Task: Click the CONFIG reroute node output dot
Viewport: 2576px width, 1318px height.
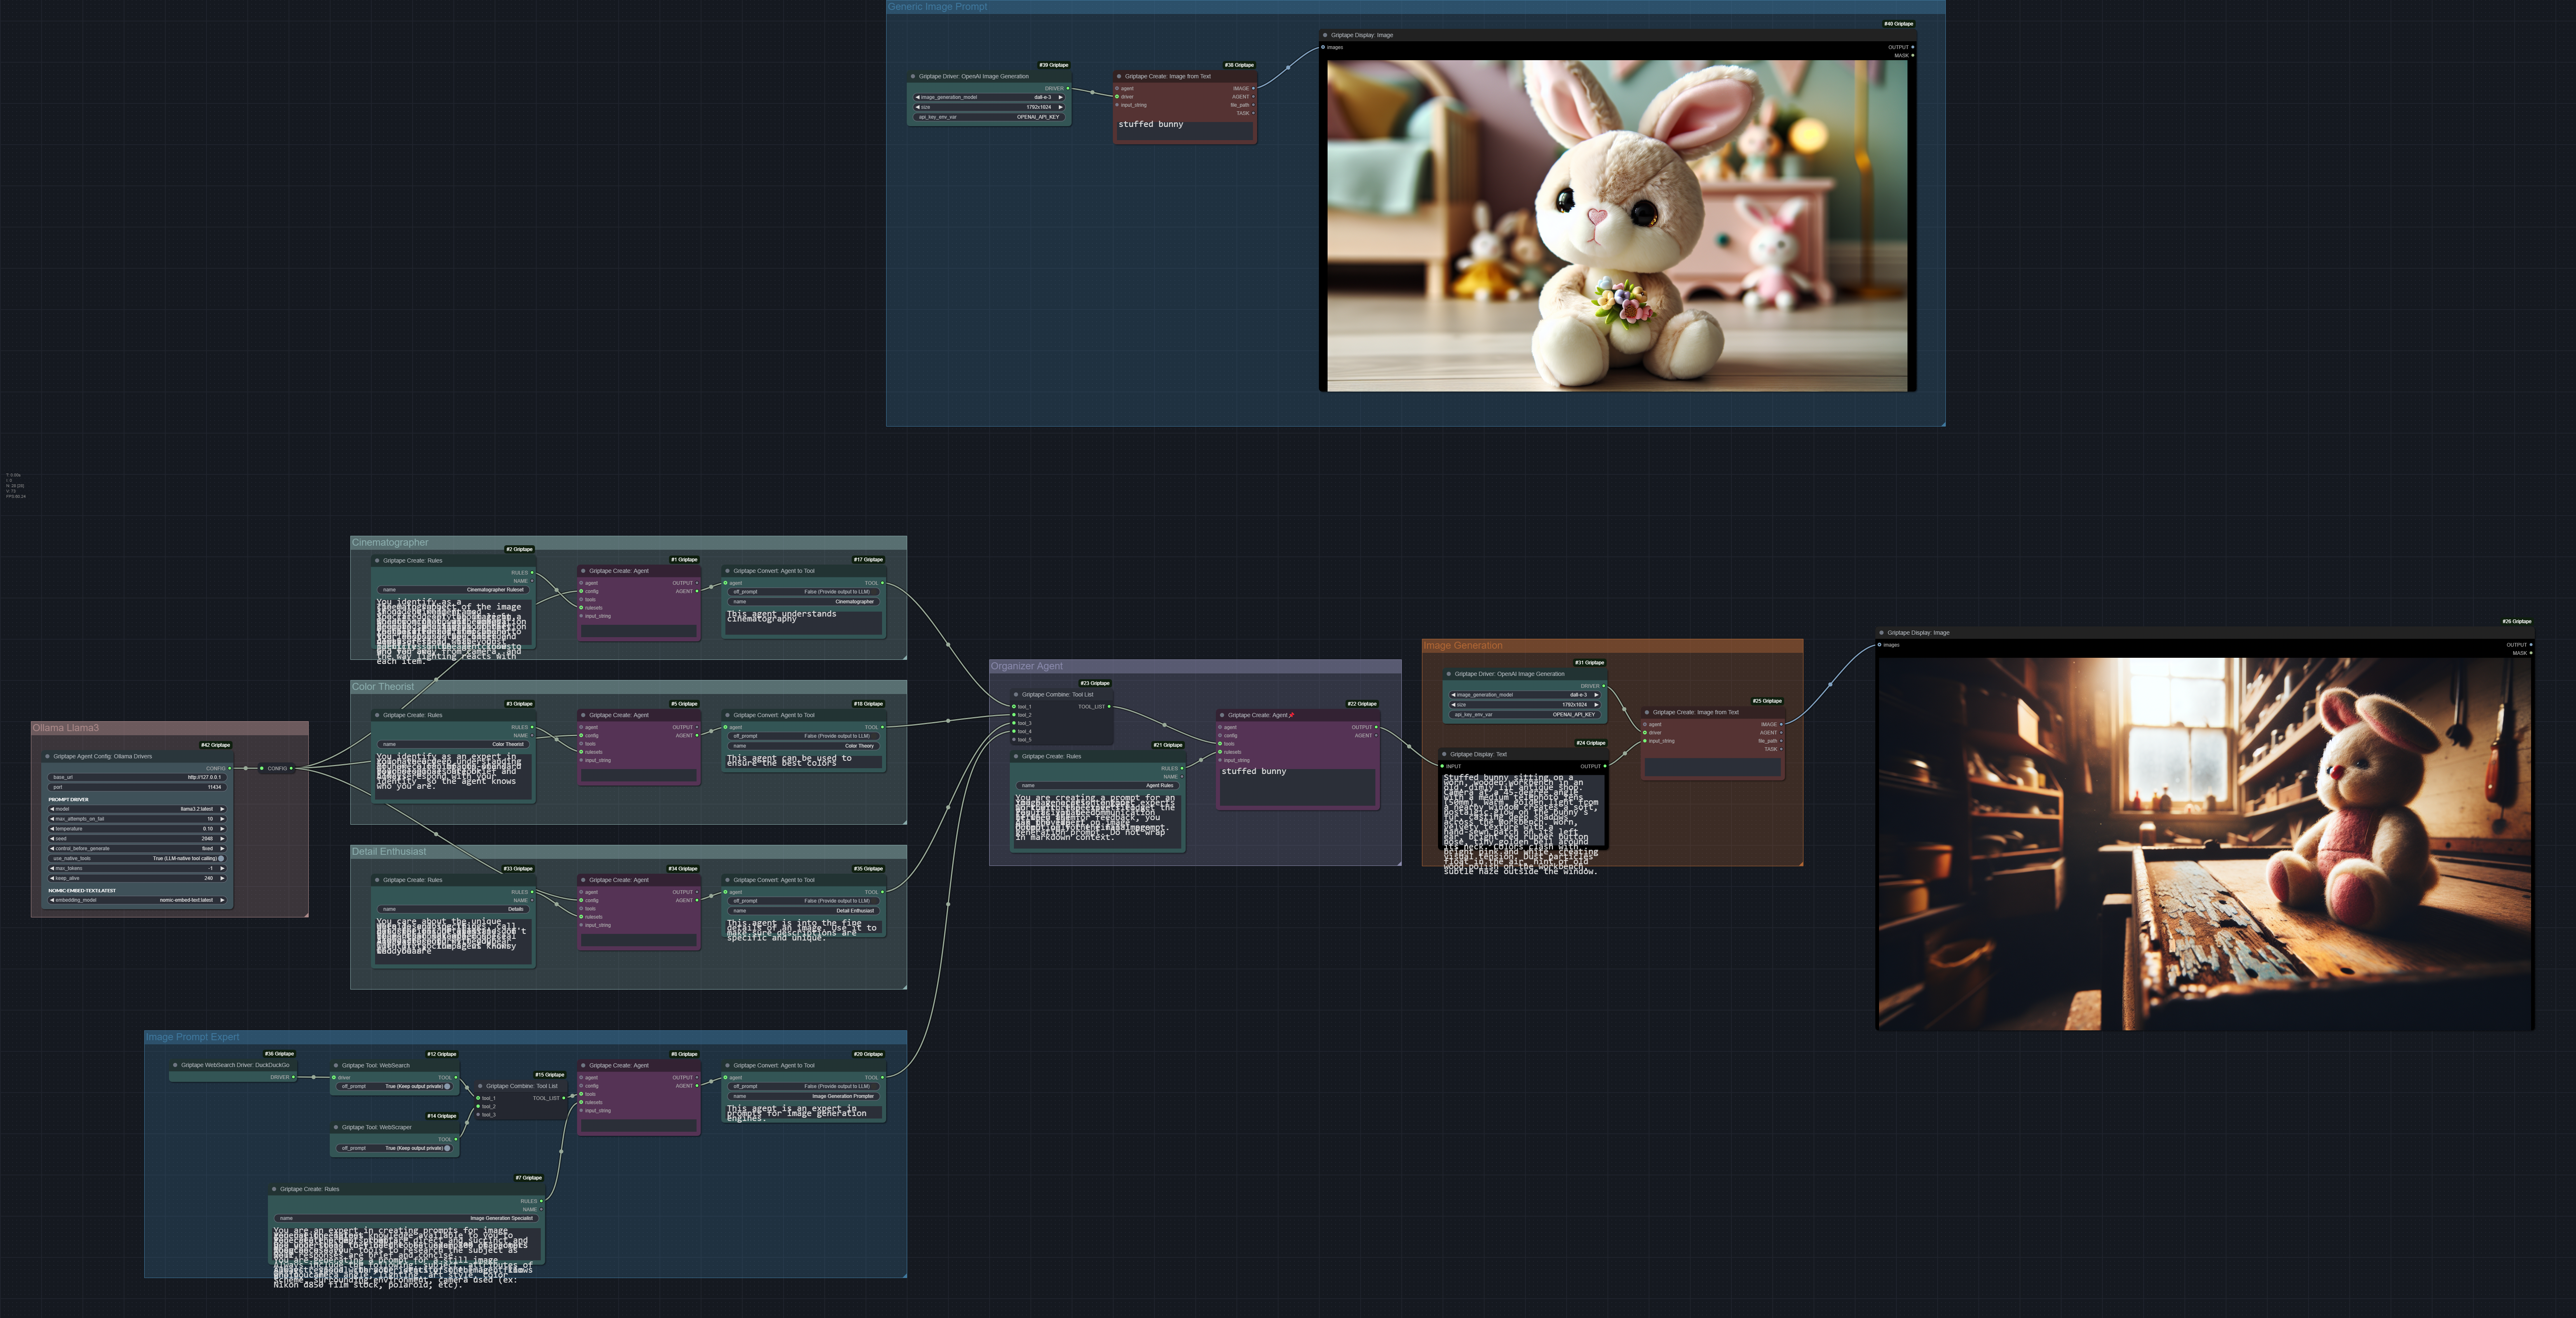Action: [291, 768]
